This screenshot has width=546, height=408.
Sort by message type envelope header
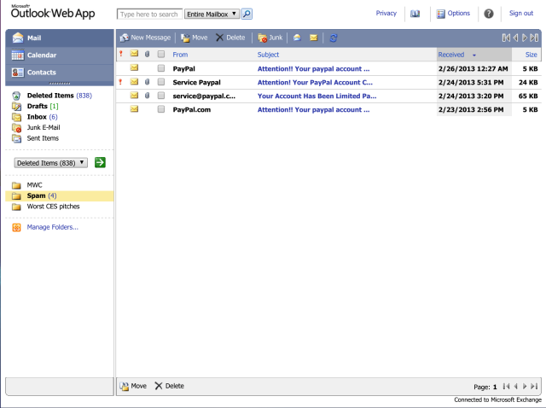[134, 53]
